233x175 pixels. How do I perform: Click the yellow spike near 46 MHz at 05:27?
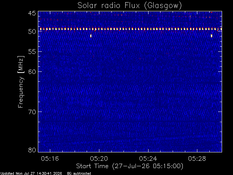click(x=190, y=16)
